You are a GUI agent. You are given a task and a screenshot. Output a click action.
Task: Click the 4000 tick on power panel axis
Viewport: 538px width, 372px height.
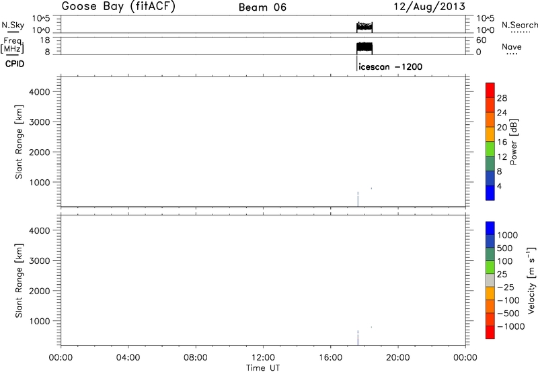point(39,92)
